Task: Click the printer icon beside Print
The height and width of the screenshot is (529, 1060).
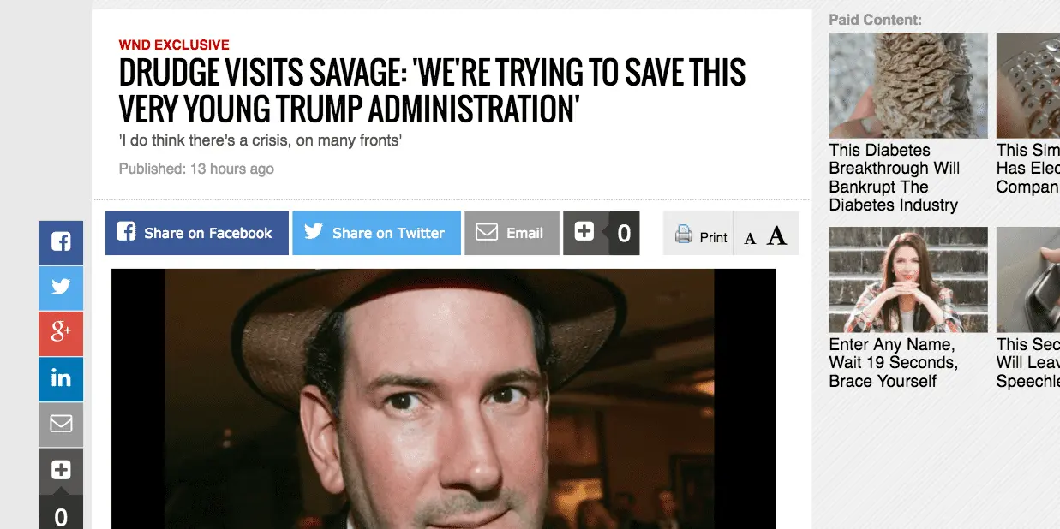Action: [684, 234]
